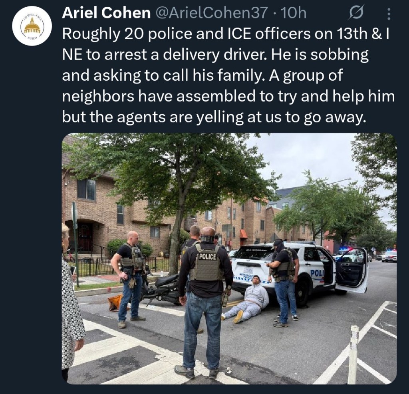Image resolution: width=409 pixels, height=394 pixels.
Task: Click the masked officer beside the SUV
Action: point(284,283)
